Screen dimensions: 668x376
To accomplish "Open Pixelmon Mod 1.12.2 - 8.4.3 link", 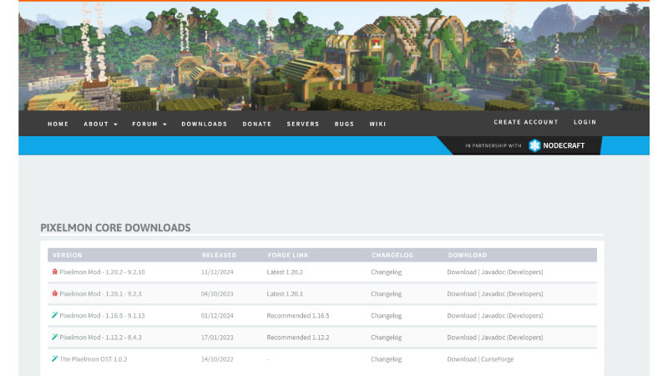I will pos(100,338).
